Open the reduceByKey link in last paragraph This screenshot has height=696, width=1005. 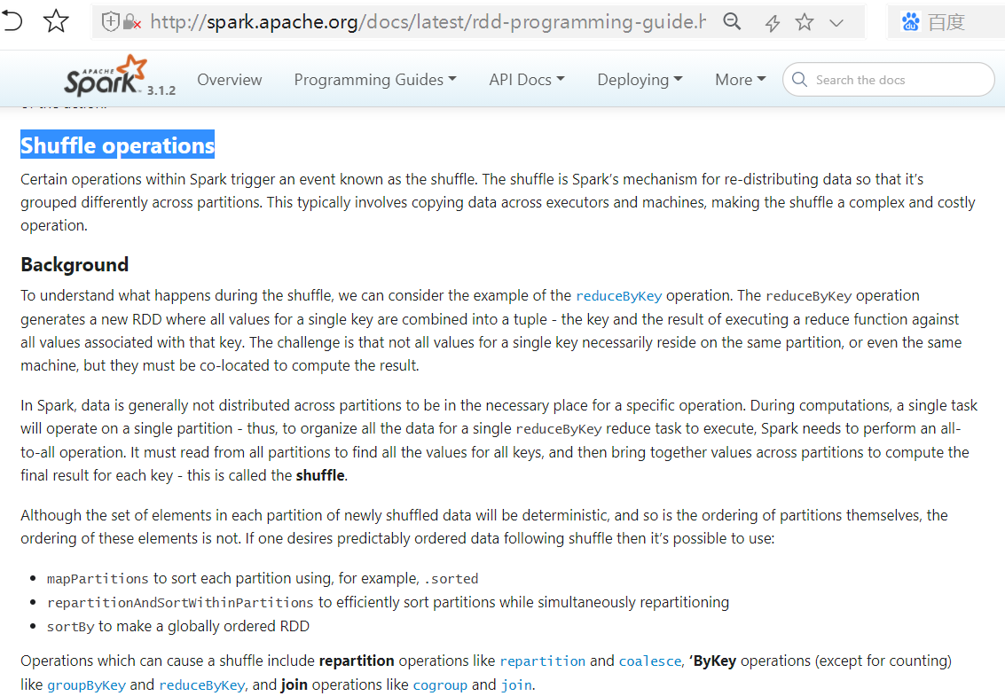point(202,684)
